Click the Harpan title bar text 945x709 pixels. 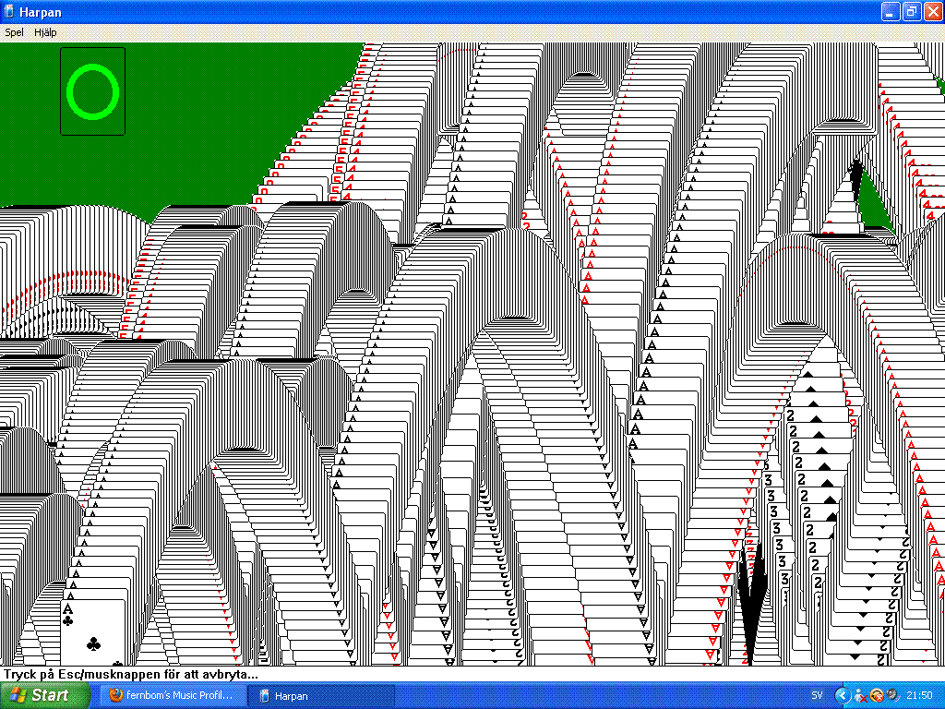click(37, 11)
